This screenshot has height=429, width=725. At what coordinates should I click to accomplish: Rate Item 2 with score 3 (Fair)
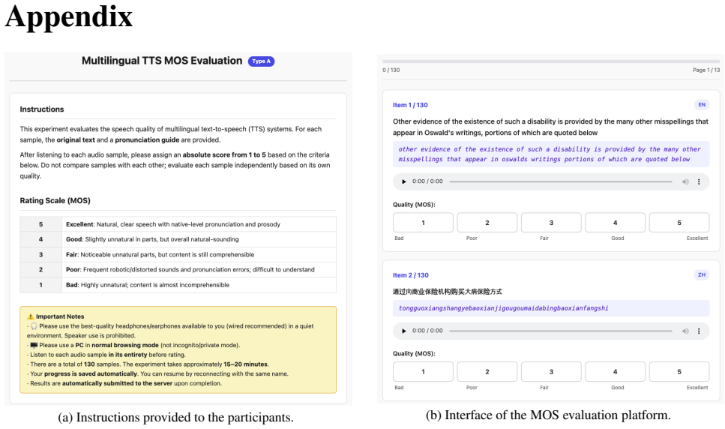(x=551, y=372)
